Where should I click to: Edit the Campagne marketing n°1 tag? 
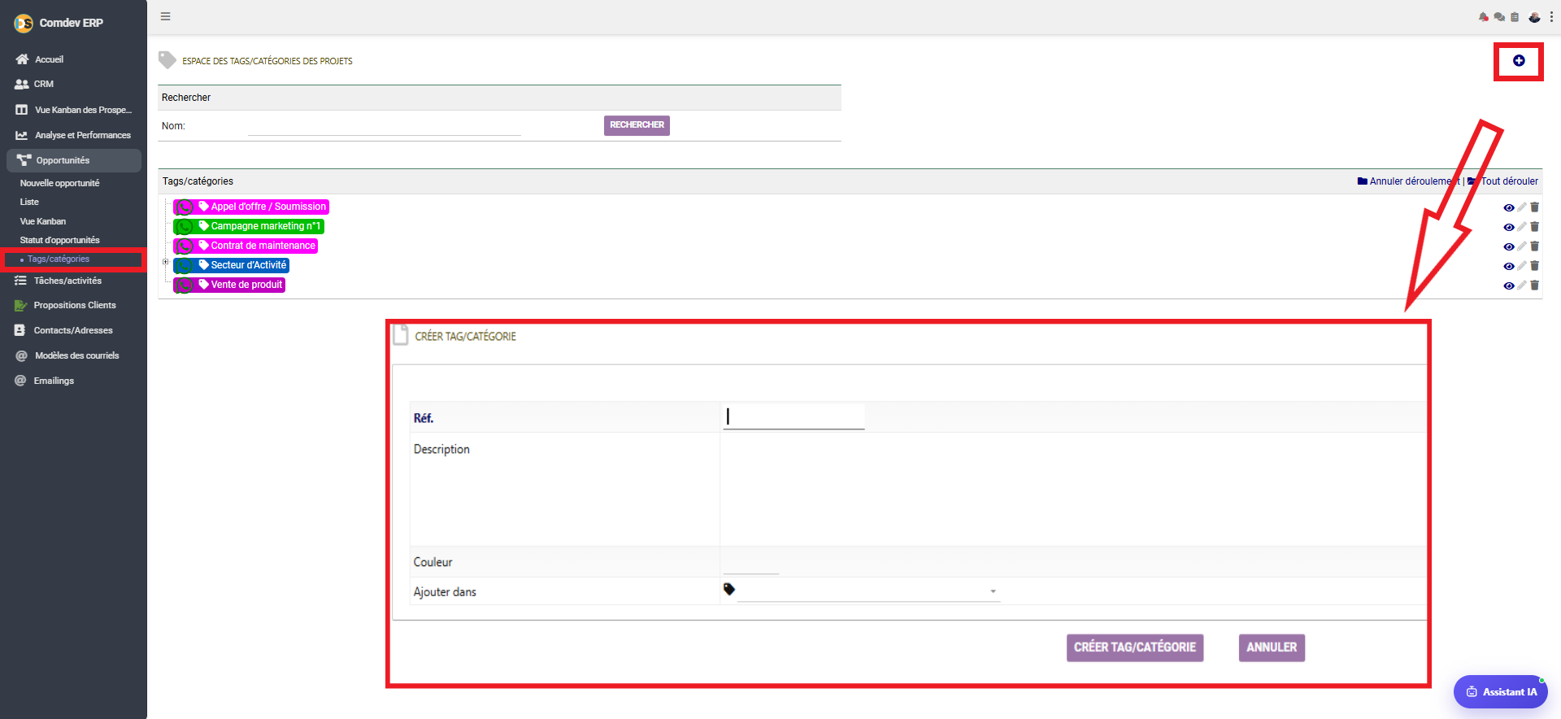1522,227
